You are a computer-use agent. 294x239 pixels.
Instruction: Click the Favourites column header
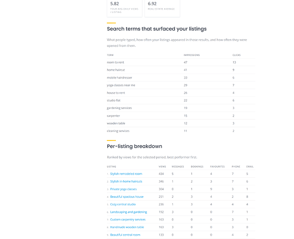click(217, 166)
